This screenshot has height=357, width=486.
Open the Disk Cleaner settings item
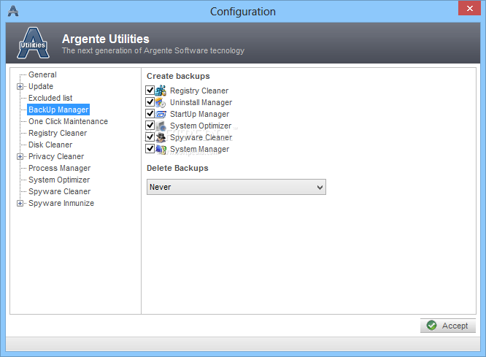[50, 145]
